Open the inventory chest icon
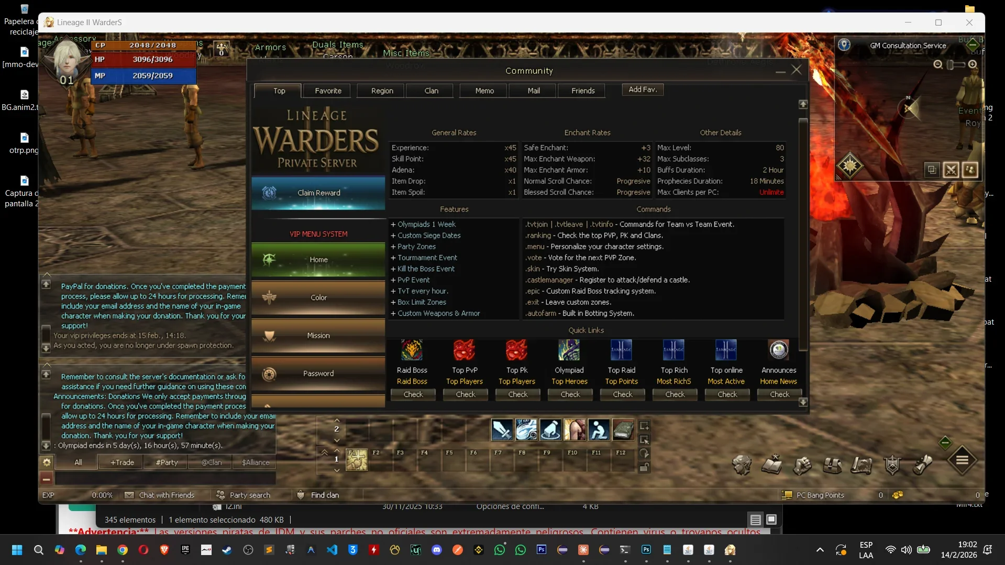 coord(832,464)
